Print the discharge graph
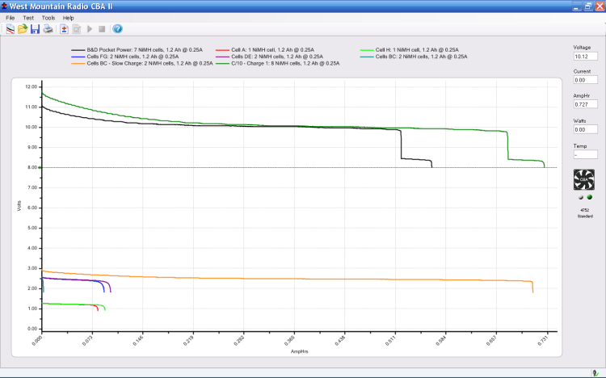606x378 pixels. point(48,29)
